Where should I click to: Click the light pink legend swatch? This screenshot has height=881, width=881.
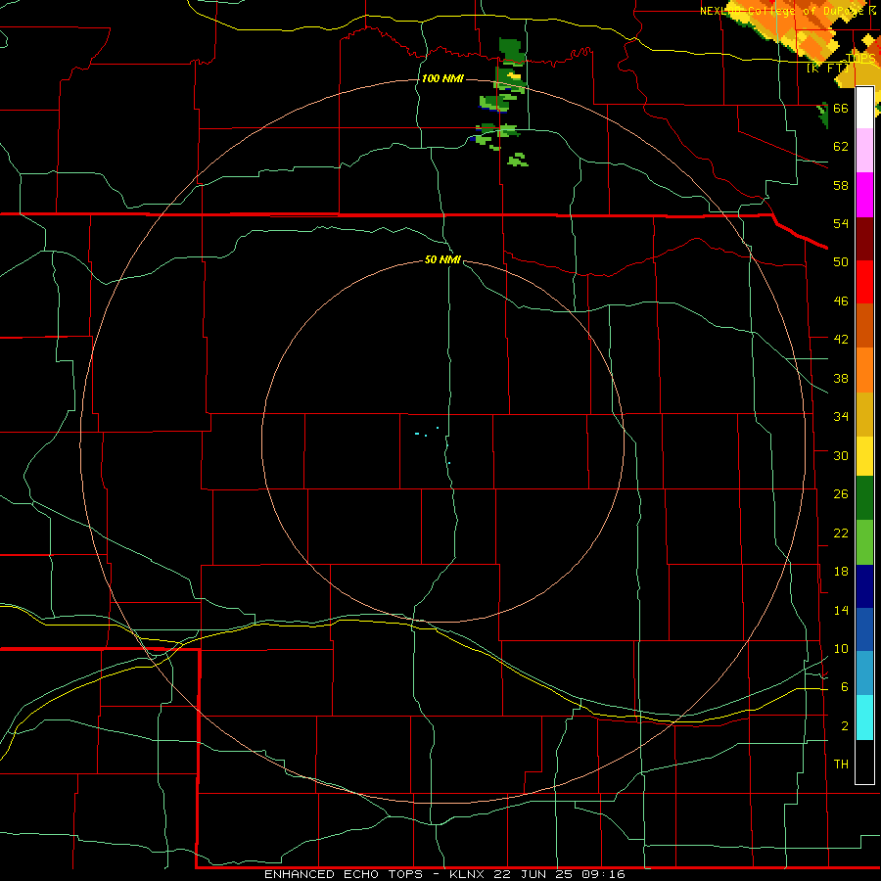point(864,150)
